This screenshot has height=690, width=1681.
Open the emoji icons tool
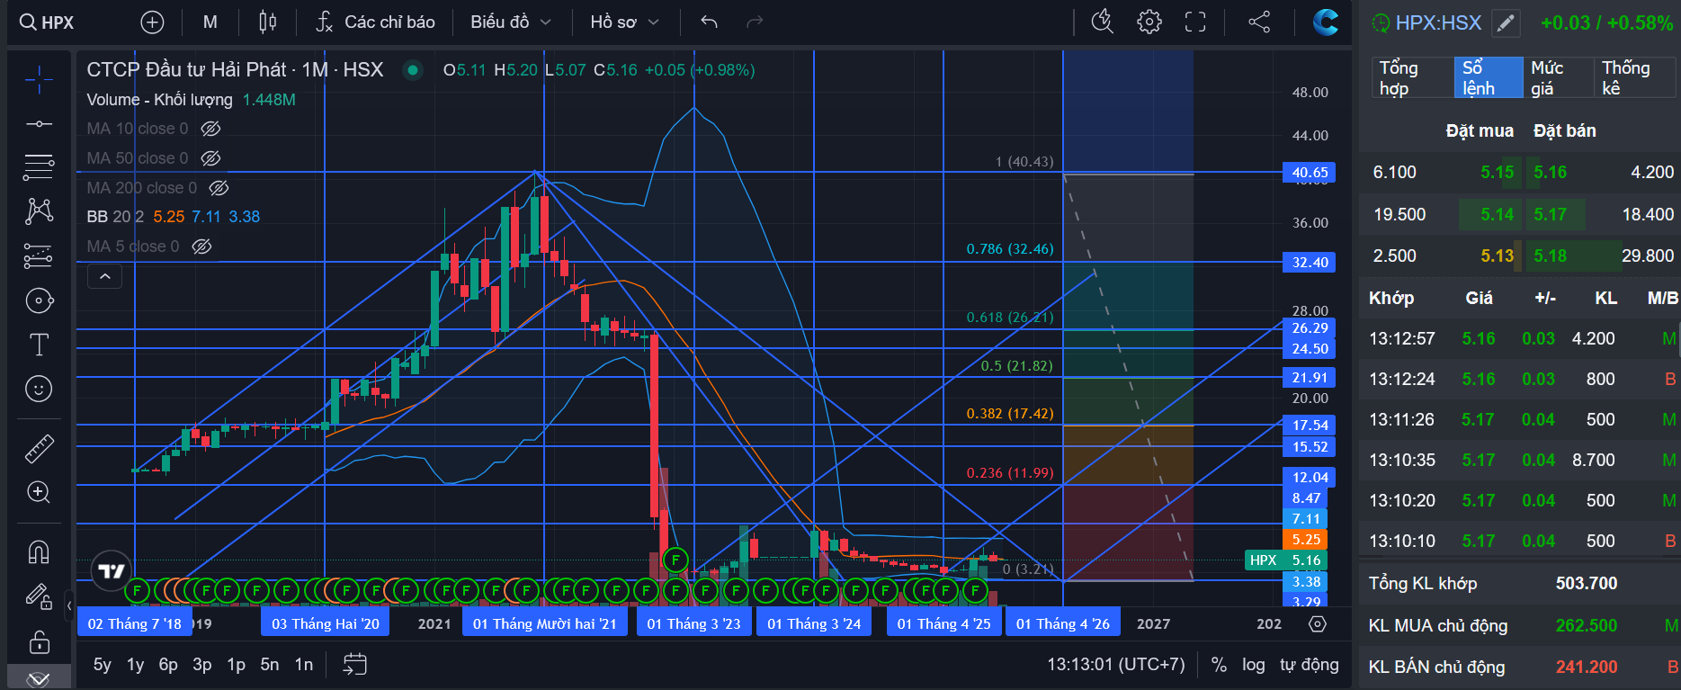click(39, 389)
